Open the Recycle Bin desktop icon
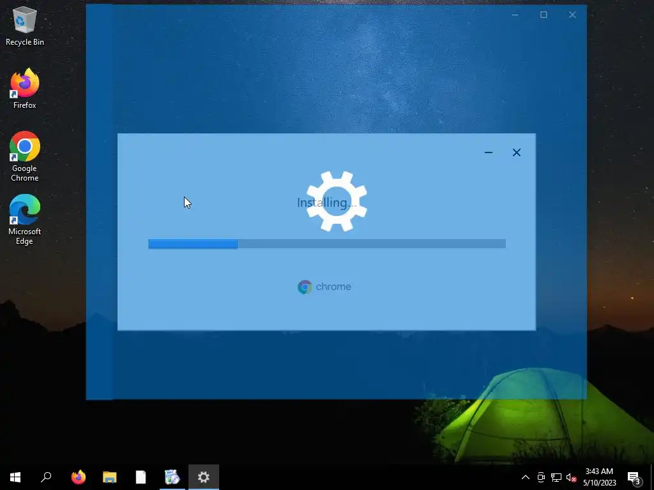 coord(25,26)
